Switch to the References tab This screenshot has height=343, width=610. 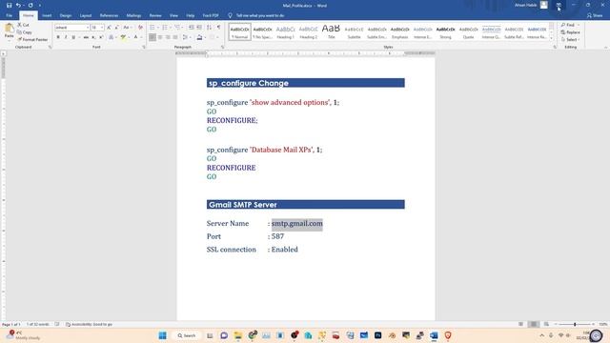point(109,15)
